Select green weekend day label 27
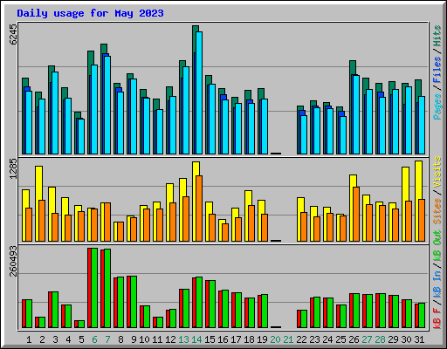The width and height of the screenshot is (447, 349). 367,339
